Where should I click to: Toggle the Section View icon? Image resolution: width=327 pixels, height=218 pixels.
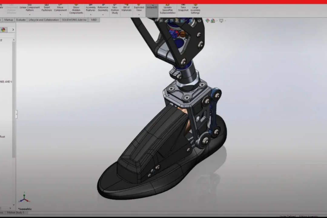pos(171,21)
